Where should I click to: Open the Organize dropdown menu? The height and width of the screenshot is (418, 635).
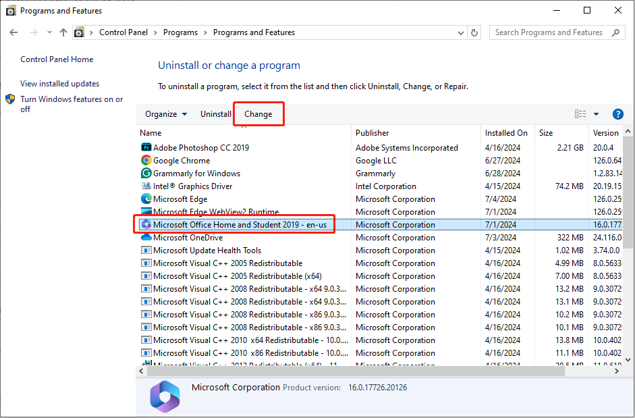point(166,114)
